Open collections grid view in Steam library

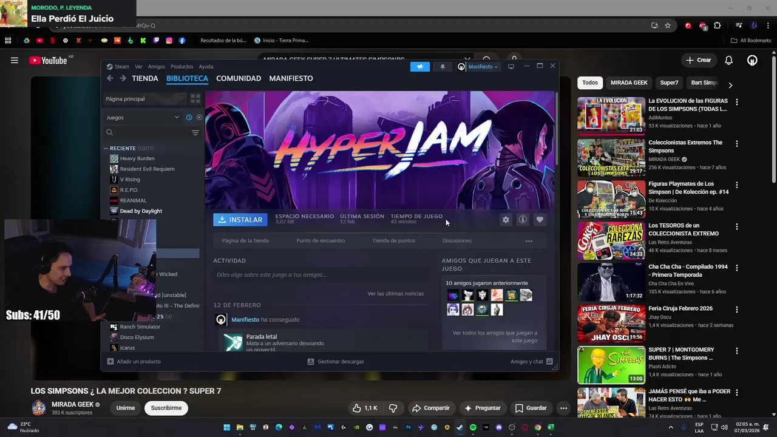pyautogui.click(x=195, y=98)
